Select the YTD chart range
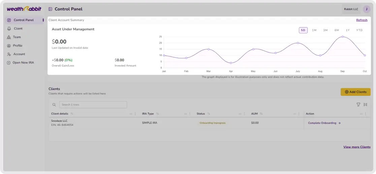376x174 pixels. pos(359,30)
